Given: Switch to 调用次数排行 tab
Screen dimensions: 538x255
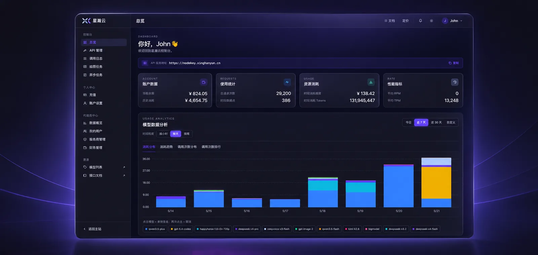Looking at the screenshot, I should [x=211, y=147].
